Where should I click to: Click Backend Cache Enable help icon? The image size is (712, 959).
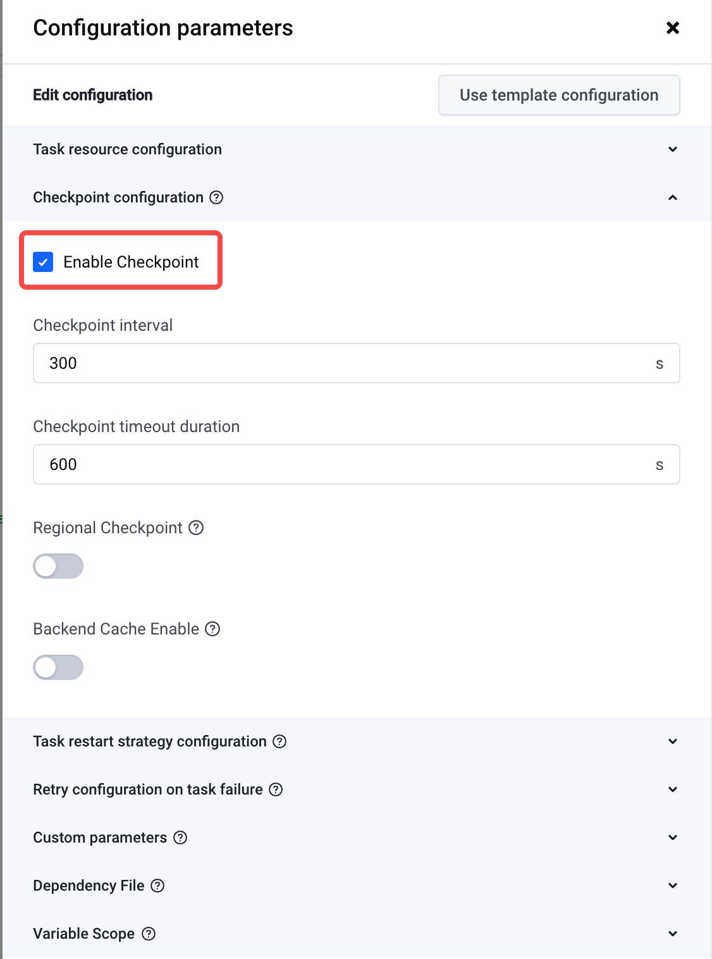point(213,629)
